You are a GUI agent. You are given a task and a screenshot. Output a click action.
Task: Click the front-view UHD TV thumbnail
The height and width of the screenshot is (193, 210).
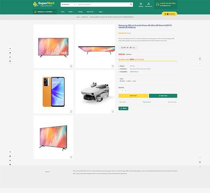(53, 47)
